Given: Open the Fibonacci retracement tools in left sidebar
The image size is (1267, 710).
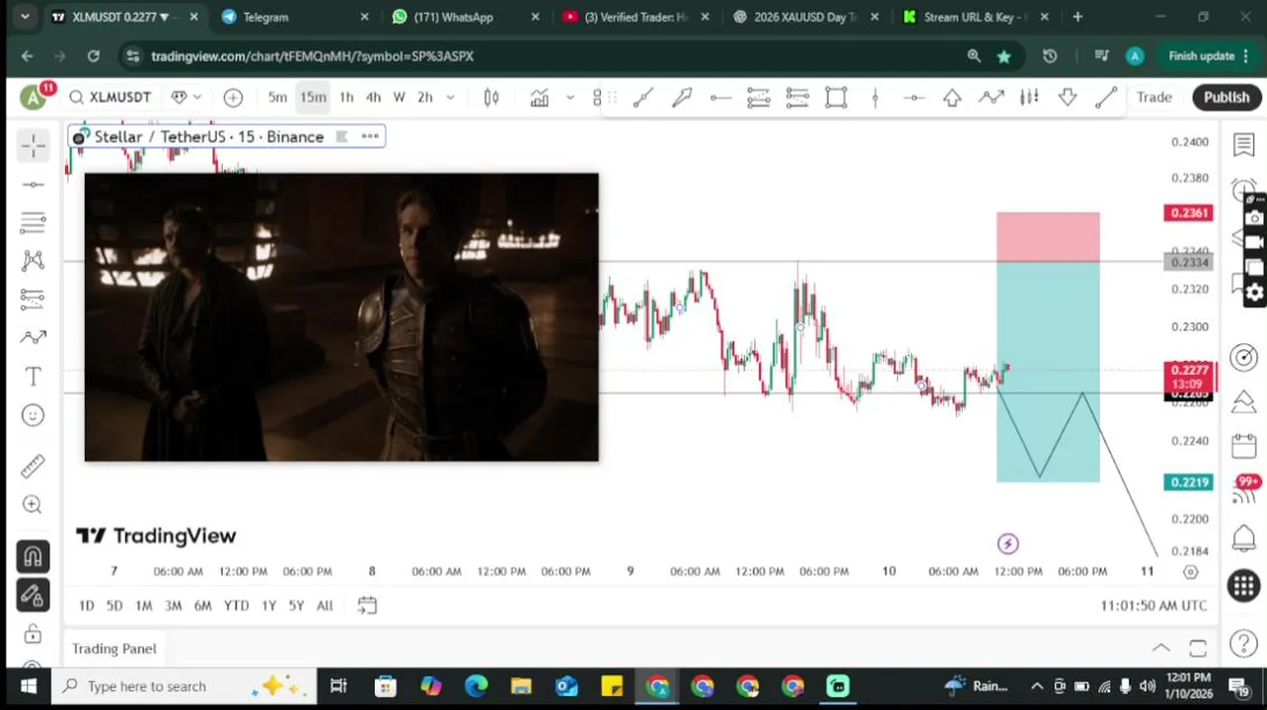Looking at the screenshot, I should [33, 222].
